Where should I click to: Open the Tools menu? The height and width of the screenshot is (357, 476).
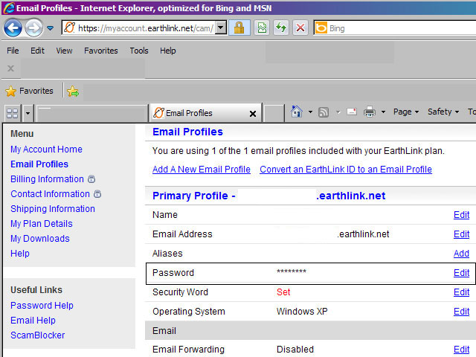(139, 51)
